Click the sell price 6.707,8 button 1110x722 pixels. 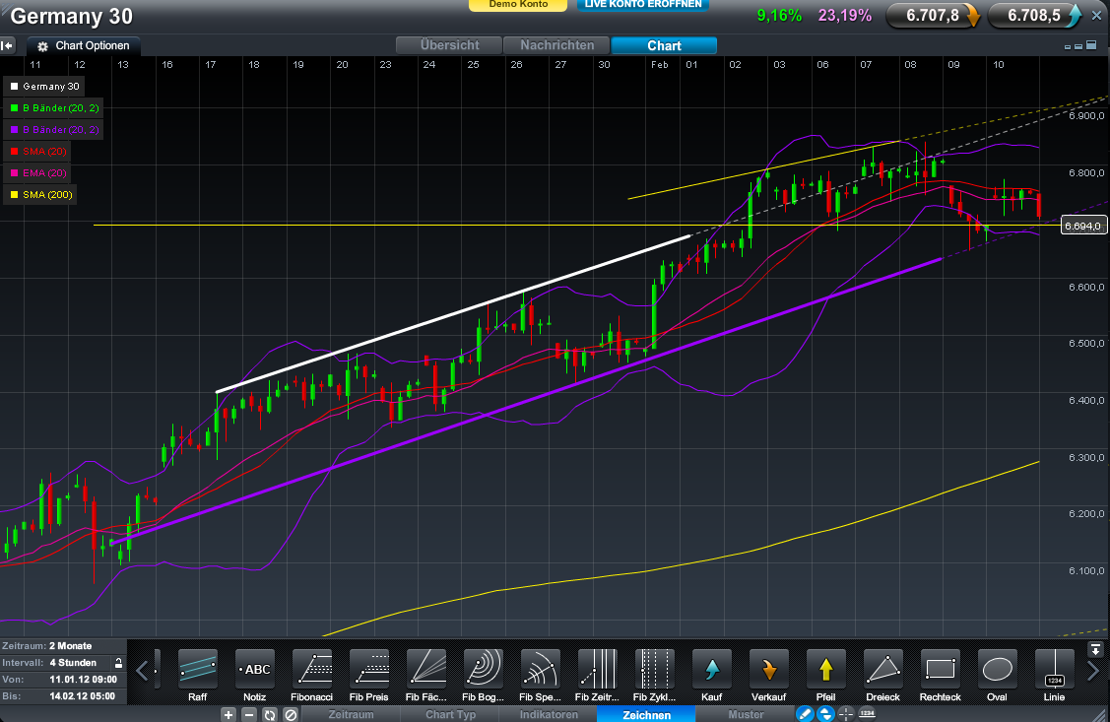click(x=934, y=16)
